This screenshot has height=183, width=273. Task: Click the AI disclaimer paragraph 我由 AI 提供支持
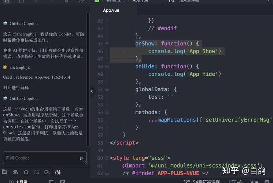click(x=43, y=53)
